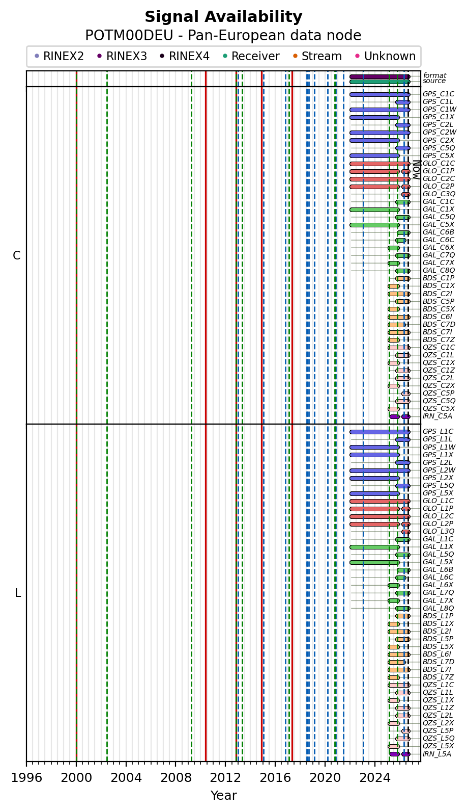The height and width of the screenshot is (812, 467).
Task: Click the 1996 x-axis tick label
Action: pyautogui.click(x=26, y=778)
